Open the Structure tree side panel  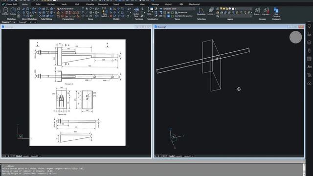[309, 75]
